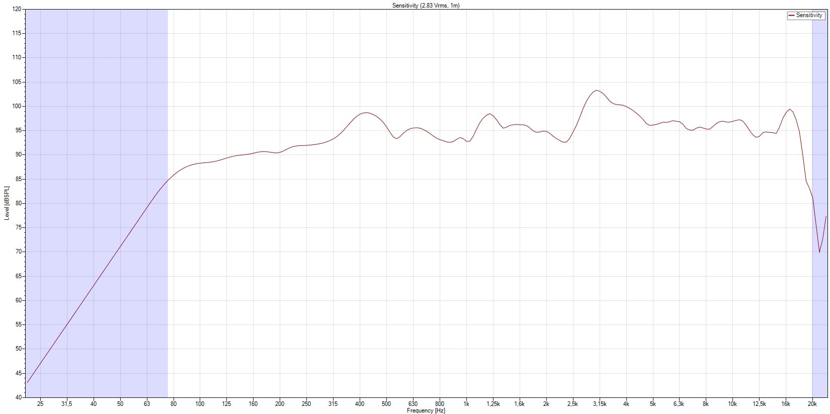
Task: Click the 120 value on the level axis
Action: (x=17, y=9)
